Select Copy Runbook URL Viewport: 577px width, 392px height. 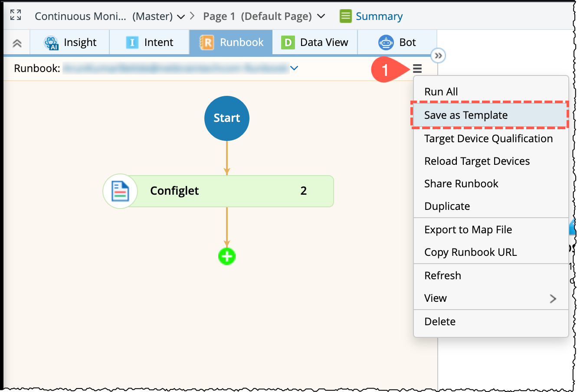(x=491, y=252)
